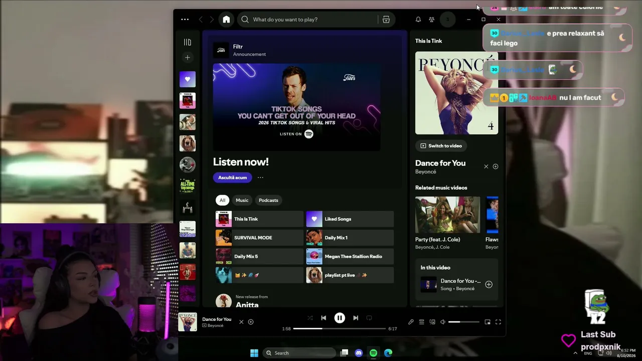Open the TikTok Songs Filtr banner
This screenshot has width=642, height=361.
[296, 107]
